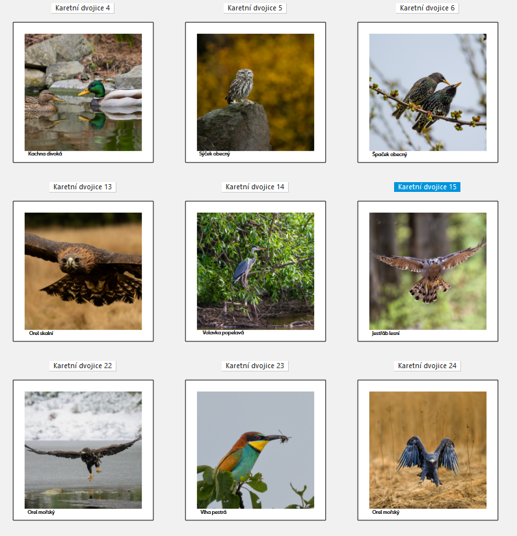
Task: Select the Vlha pestrá bee-eater page thumbnail
Action: (x=256, y=450)
